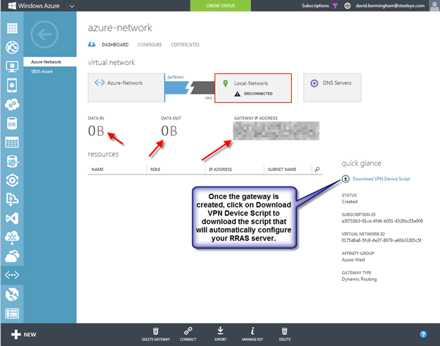Switch to the Configure tab
440x346 pixels.
pos(149,45)
